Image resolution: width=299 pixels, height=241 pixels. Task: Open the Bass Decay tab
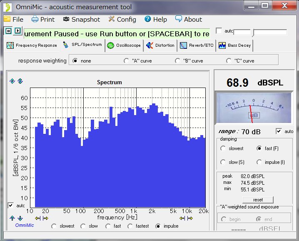[x=234, y=45]
